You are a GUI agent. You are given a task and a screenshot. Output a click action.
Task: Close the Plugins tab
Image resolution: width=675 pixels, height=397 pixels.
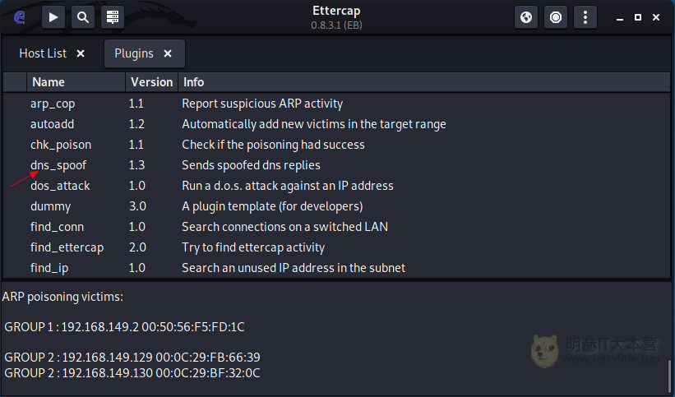coord(168,53)
